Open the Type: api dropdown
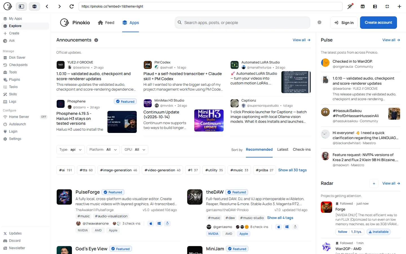The width and height of the screenshot is (406, 254). pyautogui.click(x=70, y=150)
